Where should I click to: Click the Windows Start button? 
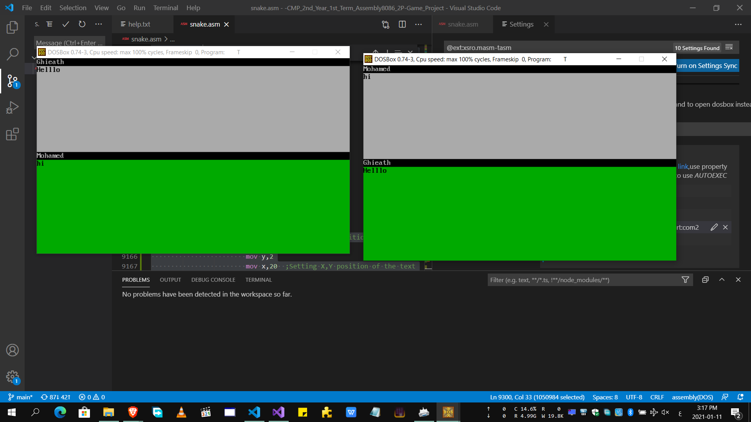pyautogui.click(x=11, y=412)
